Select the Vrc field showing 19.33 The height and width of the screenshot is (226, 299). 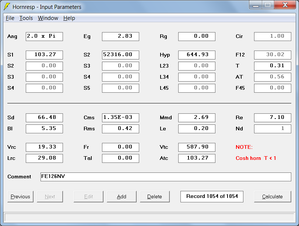[x=44, y=147]
